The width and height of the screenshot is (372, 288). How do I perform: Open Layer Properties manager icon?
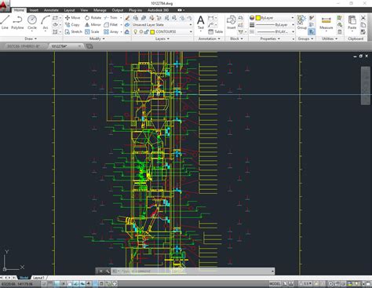[x=136, y=18]
